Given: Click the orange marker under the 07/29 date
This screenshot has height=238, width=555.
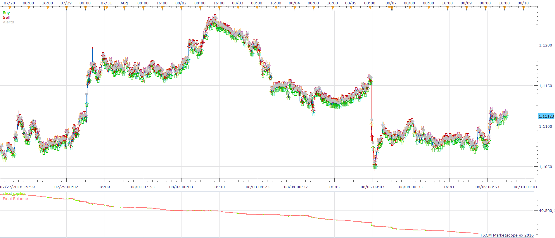Looking at the screenshot, I should pyautogui.click(x=66, y=8).
